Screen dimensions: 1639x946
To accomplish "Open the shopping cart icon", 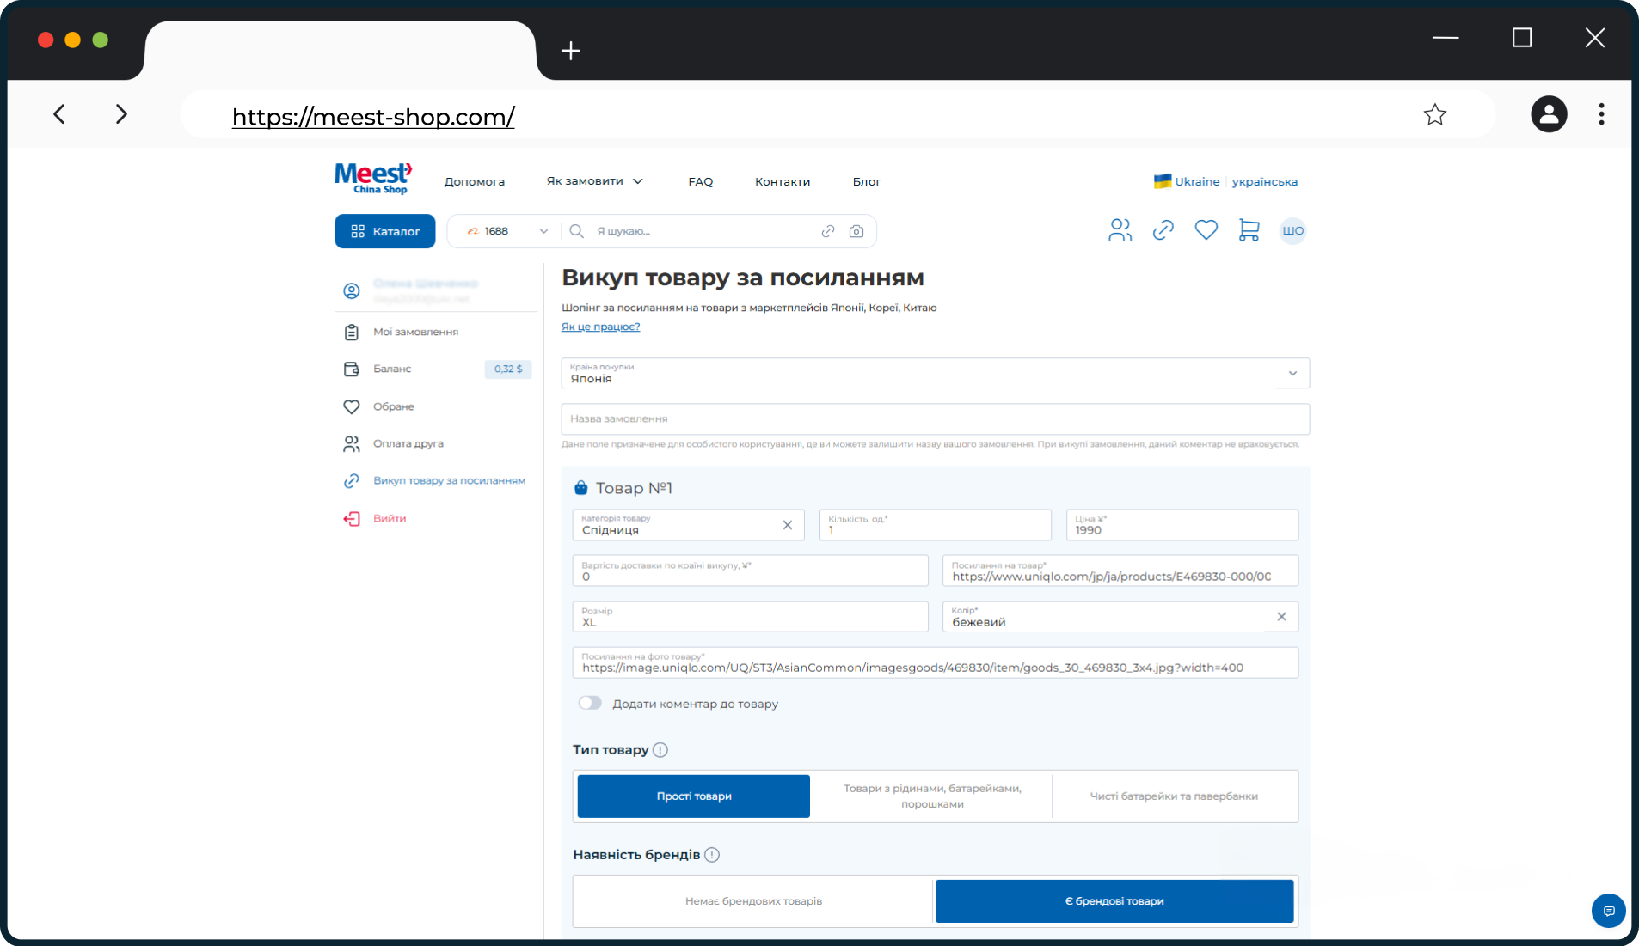I will (1249, 230).
